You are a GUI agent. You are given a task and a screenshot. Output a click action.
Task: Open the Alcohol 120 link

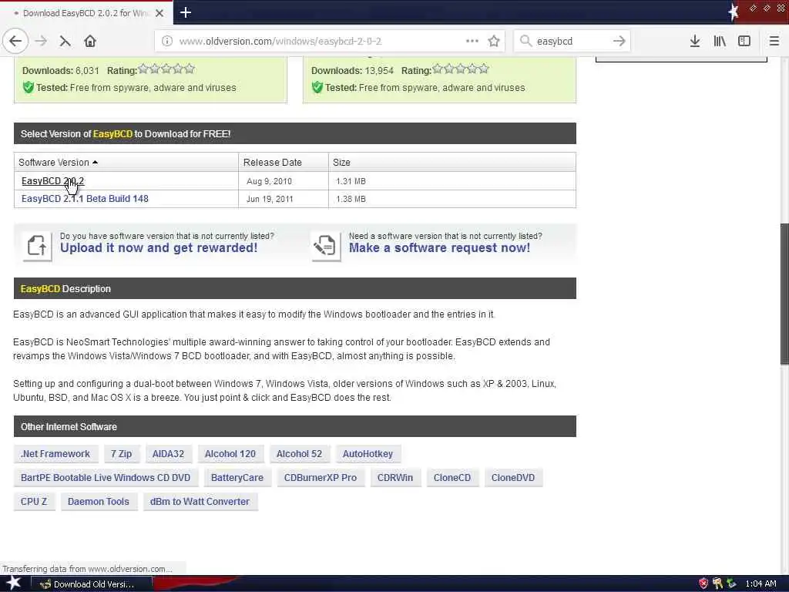pos(230,453)
